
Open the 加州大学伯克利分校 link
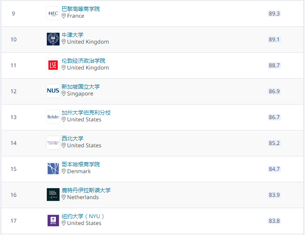point(86,112)
